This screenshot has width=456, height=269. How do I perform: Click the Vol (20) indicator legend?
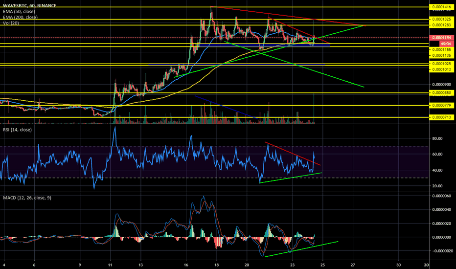(x=11, y=23)
